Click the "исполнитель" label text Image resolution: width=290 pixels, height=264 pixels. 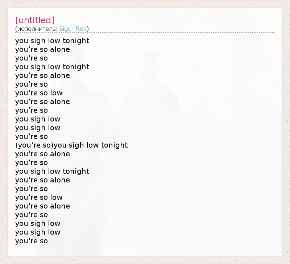tap(37, 29)
